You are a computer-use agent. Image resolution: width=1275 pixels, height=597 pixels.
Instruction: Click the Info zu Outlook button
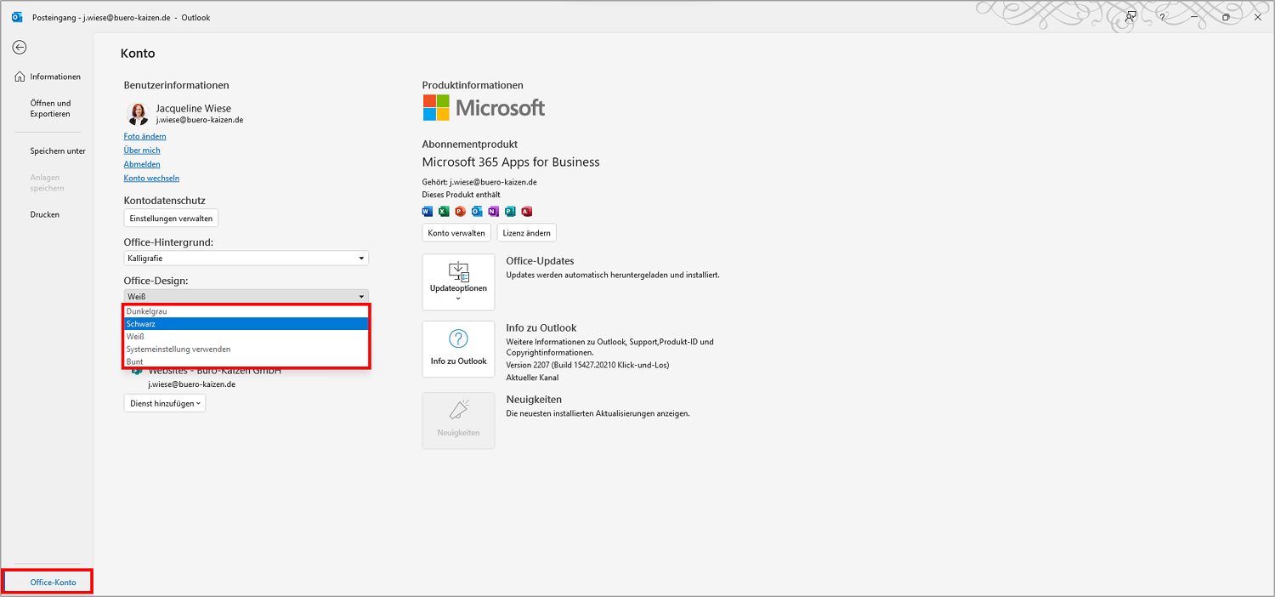[x=458, y=349]
